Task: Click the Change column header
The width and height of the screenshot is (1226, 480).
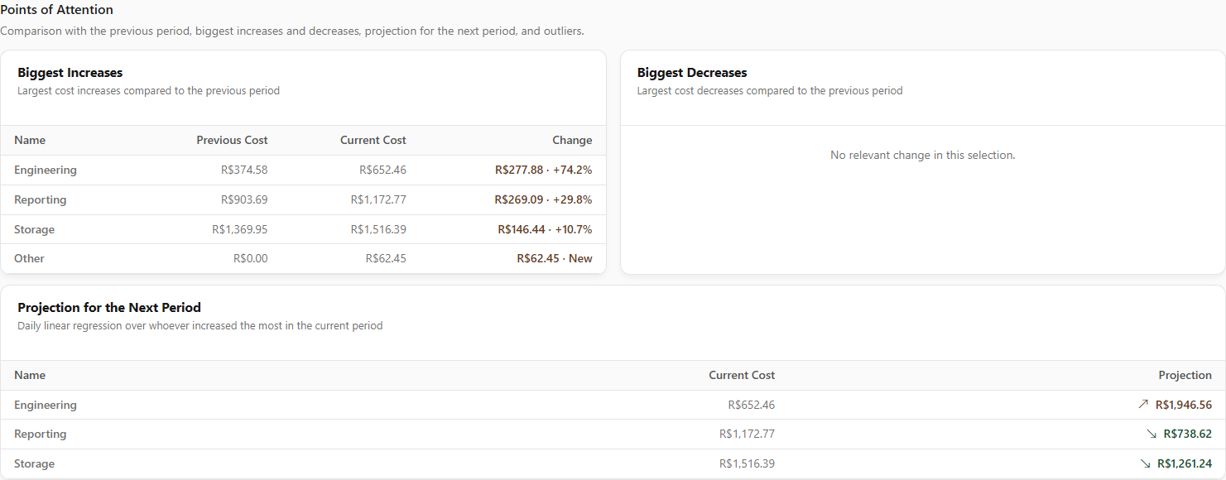Action: pyautogui.click(x=572, y=140)
